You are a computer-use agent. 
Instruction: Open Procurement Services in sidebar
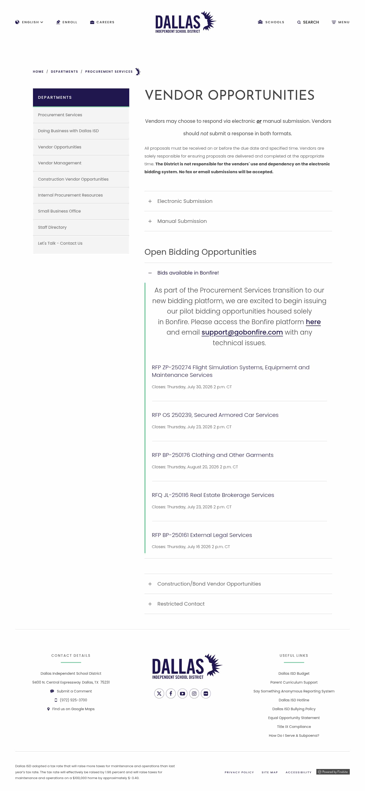[81, 115]
